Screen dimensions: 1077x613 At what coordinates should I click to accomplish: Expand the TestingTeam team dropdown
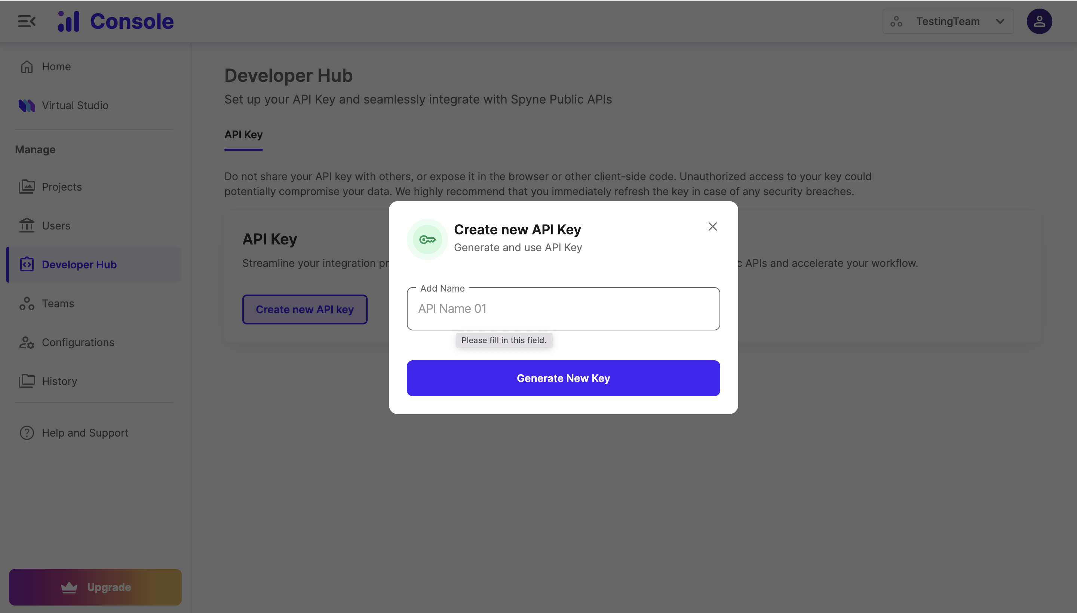click(x=947, y=21)
